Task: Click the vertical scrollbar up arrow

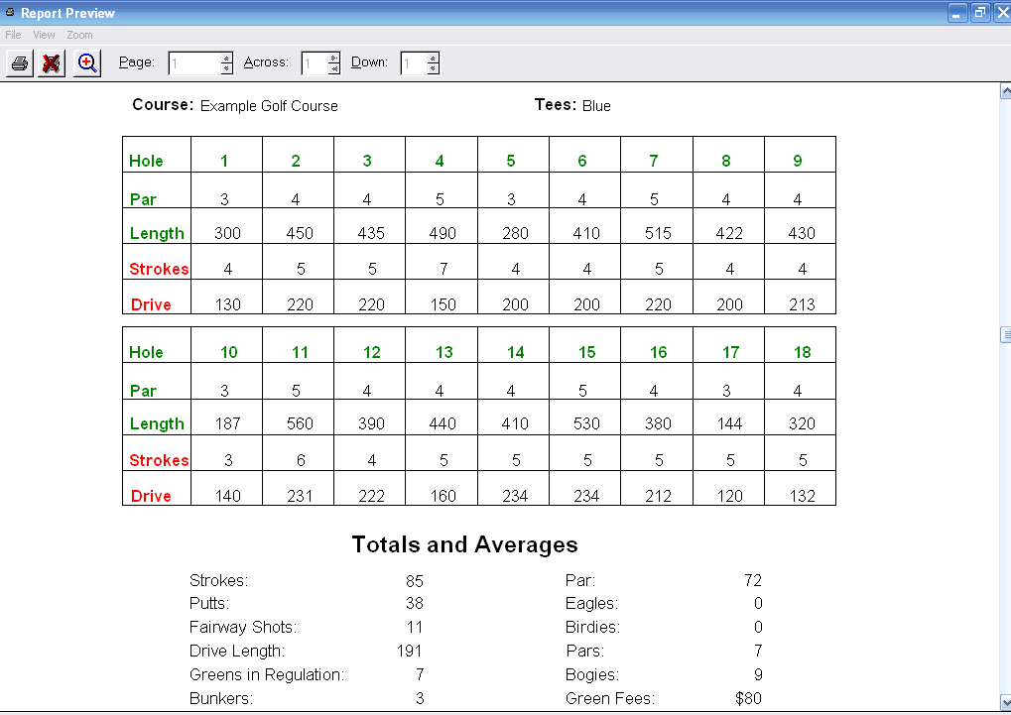Action: 1002,90
